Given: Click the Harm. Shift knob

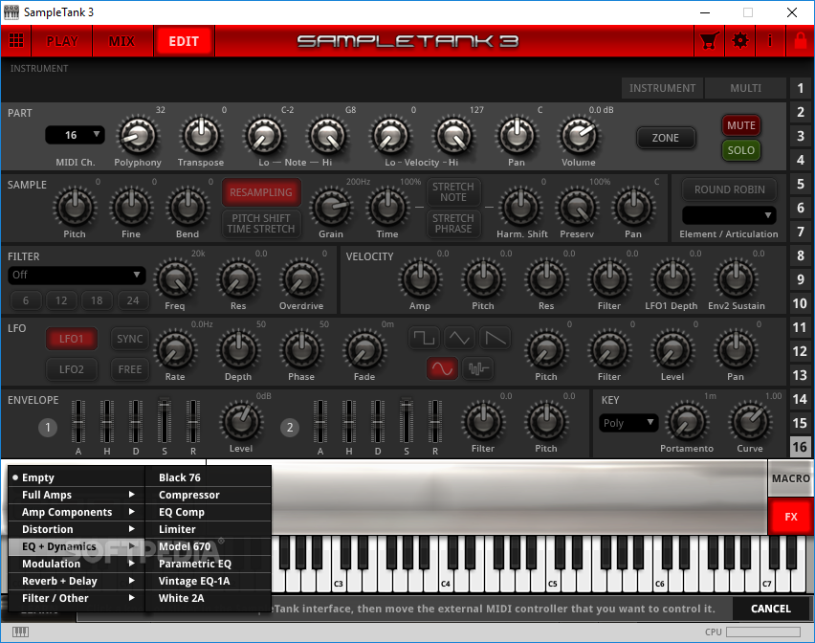Looking at the screenshot, I should coord(521,208).
